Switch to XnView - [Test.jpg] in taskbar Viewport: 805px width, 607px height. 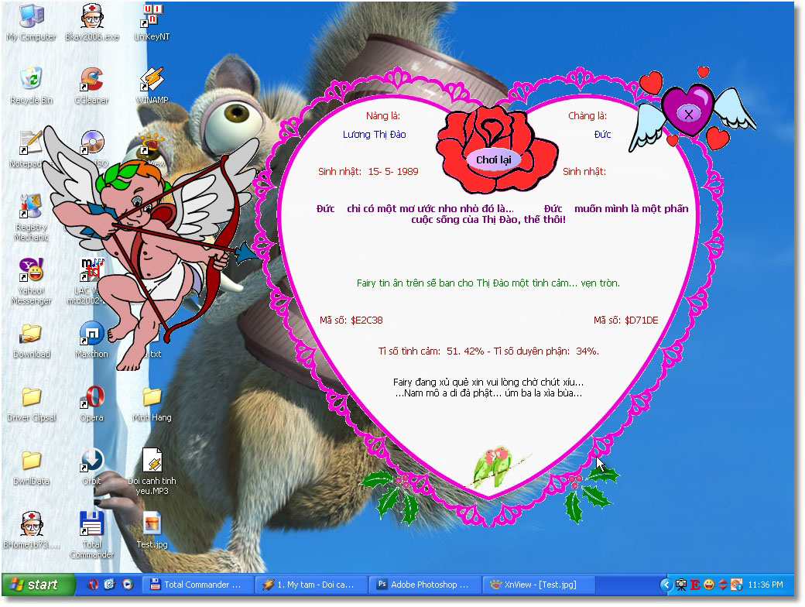tap(539, 585)
